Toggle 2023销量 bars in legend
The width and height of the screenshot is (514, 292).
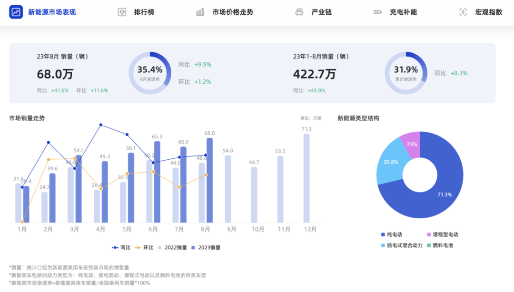pyautogui.click(x=206, y=247)
